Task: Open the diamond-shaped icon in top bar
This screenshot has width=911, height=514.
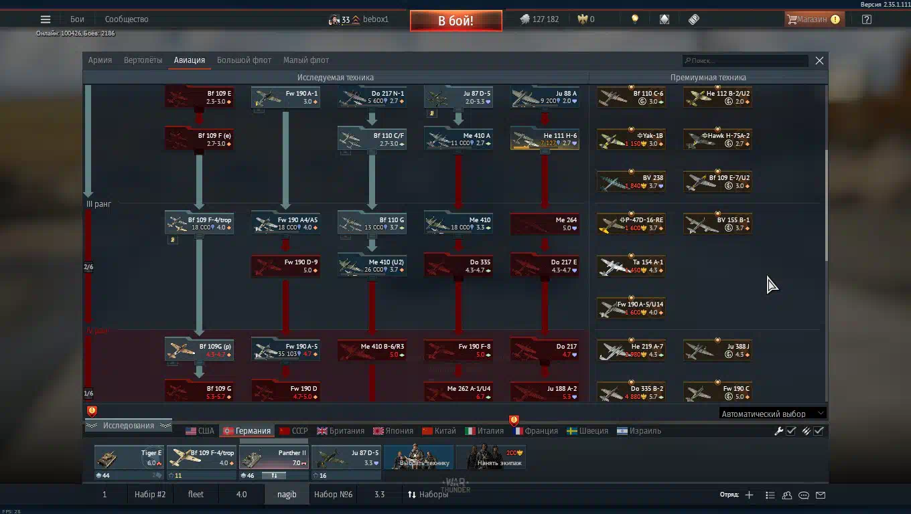Action: click(x=664, y=19)
